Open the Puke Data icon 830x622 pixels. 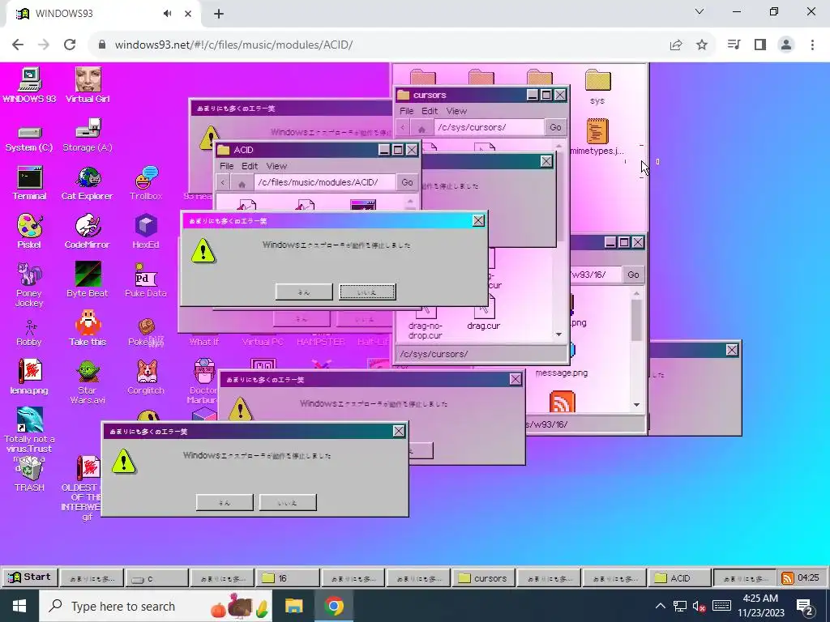[x=146, y=279]
